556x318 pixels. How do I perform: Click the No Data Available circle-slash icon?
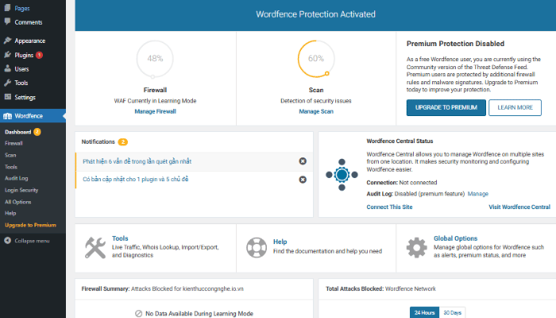(x=139, y=313)
